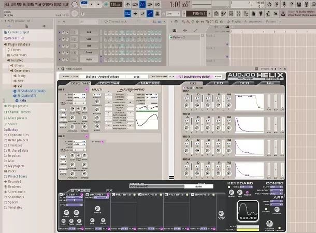Image resolution: width=316 pixels, height=233 pixels.
Task: Enable the FILTER 2 stage checkbox
Action: 134,195
